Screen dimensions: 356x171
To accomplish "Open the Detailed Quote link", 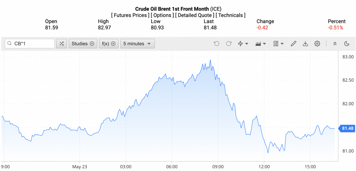I will click(x=194, y=15).
